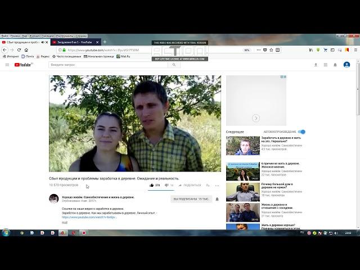This screenshot has width=360, height=270.
Task: Go back with the browser back arrow
Action: click(x=4, y=50)
